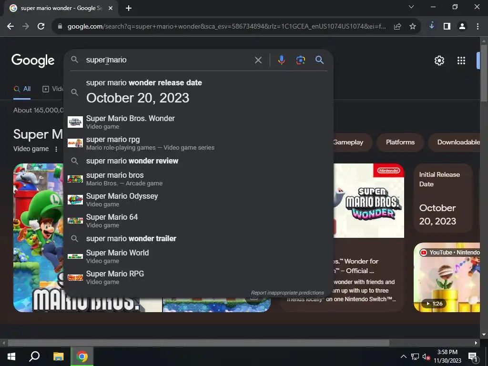488x366 pixels.
Task: Click the network tray icon
Action: coord(415,356)
